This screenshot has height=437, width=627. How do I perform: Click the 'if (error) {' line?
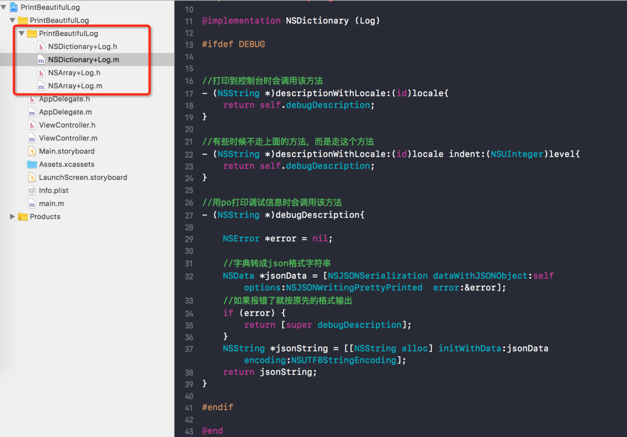coord(254,313)
